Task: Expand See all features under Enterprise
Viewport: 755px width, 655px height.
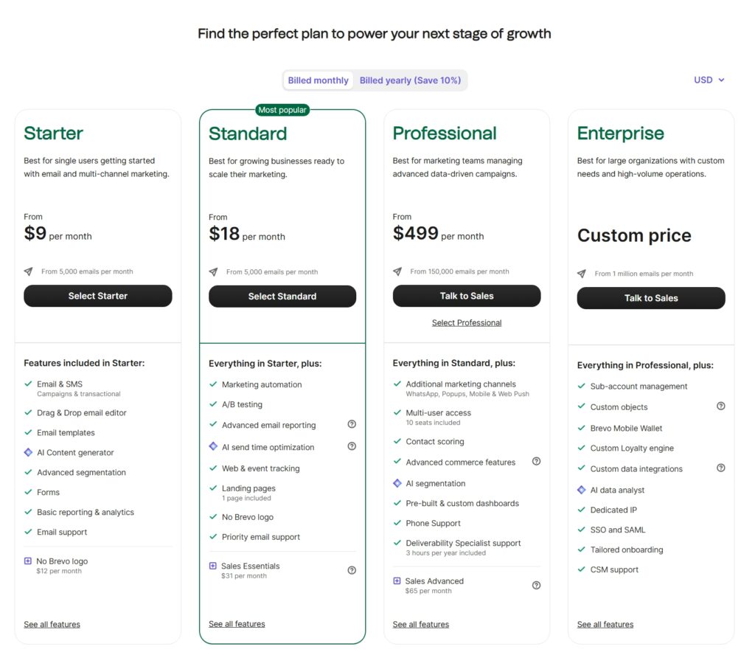Action: (605, 624)
